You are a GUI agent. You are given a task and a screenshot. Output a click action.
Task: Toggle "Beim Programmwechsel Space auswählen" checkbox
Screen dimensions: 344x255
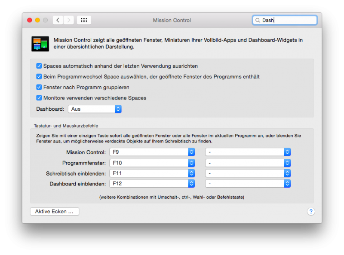click(x=39, y=77)
